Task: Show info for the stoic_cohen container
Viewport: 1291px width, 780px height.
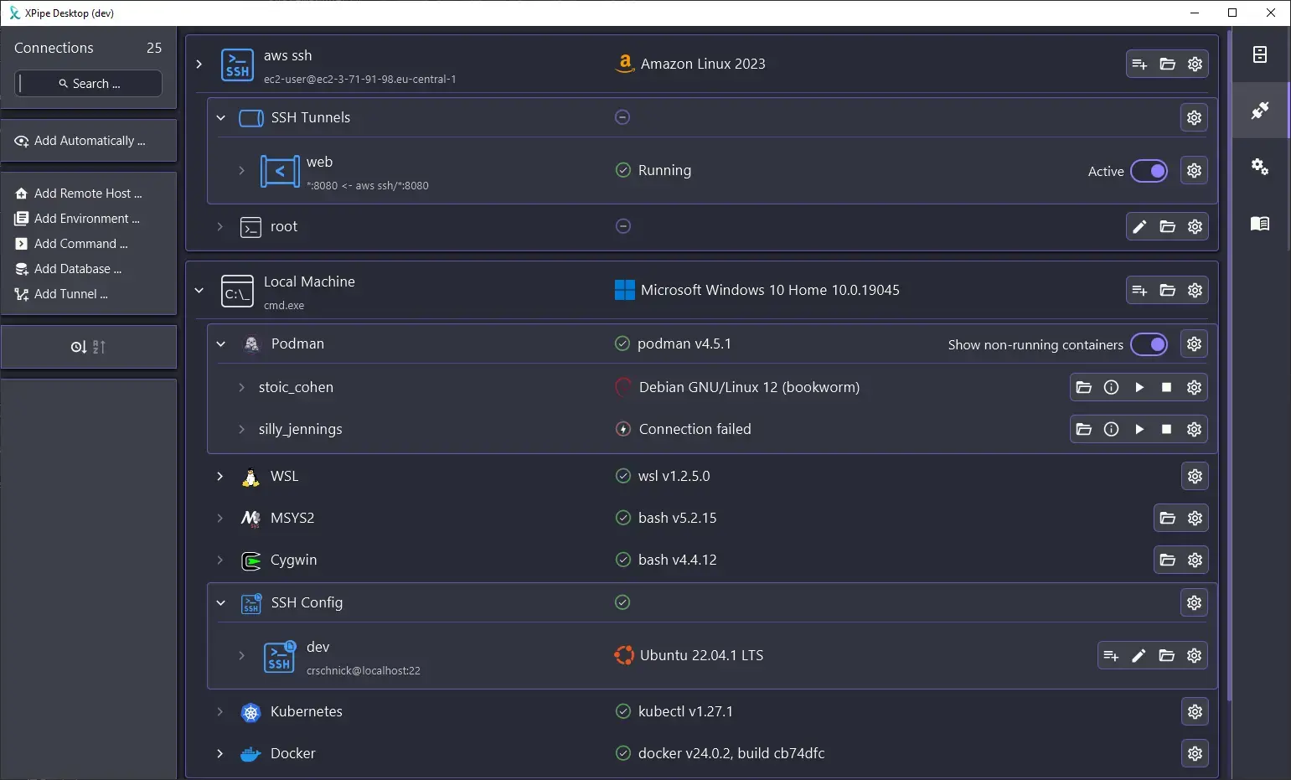Action: (1111, 387)
